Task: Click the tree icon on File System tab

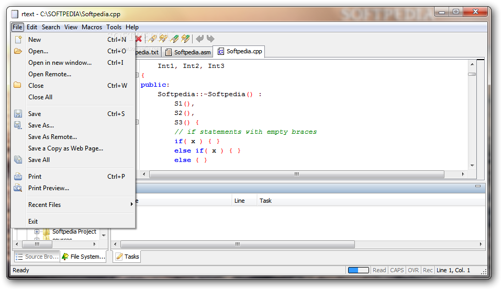Action: click(x=65, y=257)
